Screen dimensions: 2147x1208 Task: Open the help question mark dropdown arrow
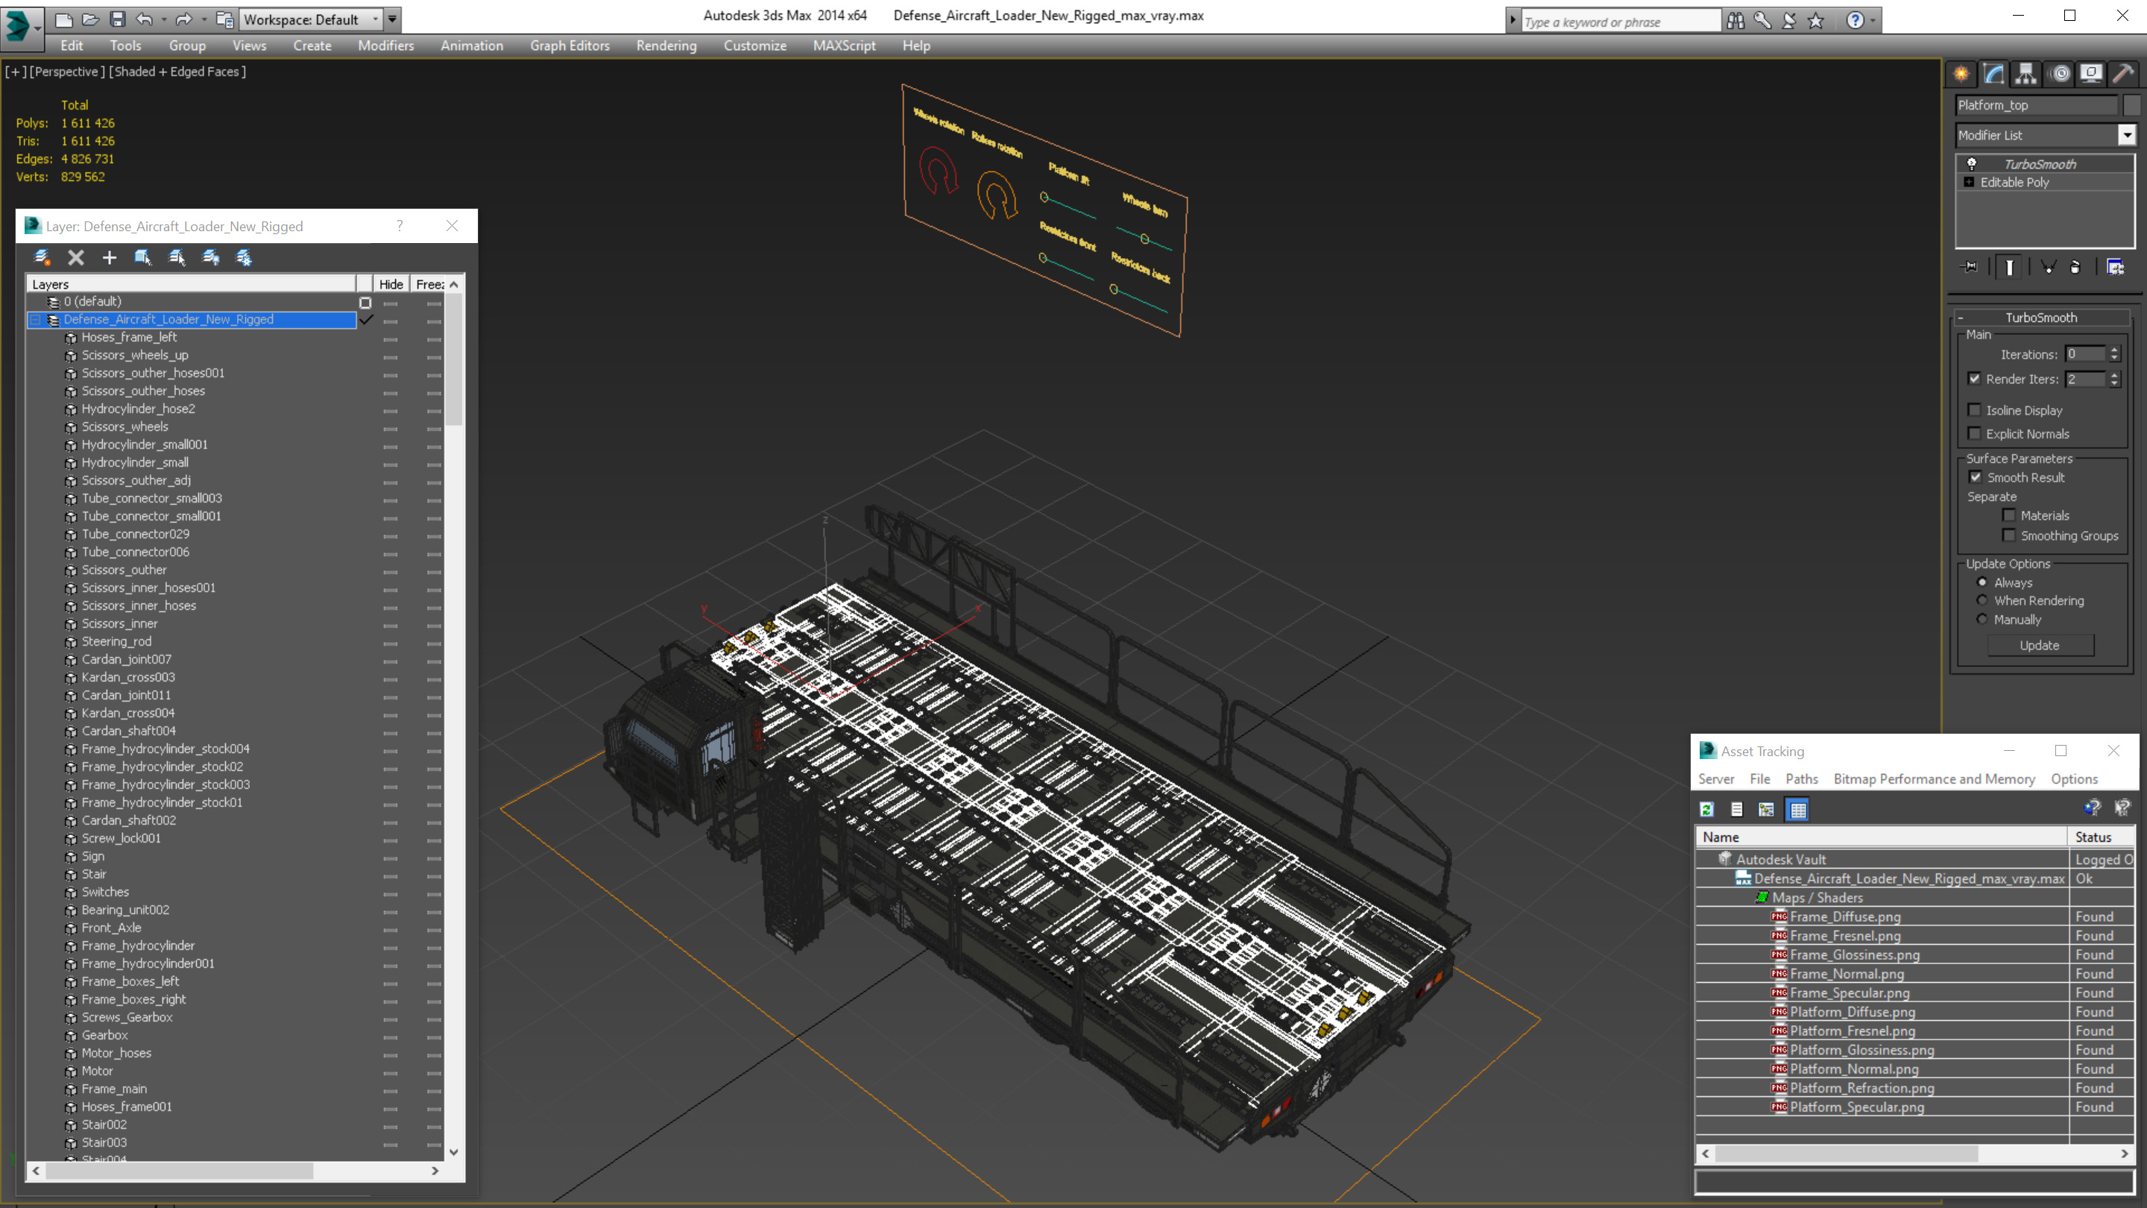pos(1873,20)
